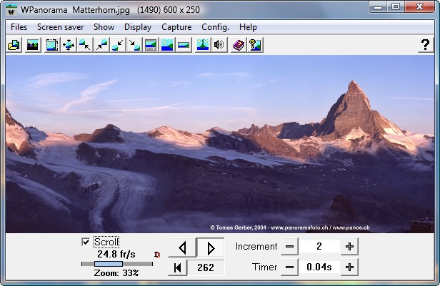Move image to top-left corner icon
The image size is (440, 286).
tap(85, 45)
